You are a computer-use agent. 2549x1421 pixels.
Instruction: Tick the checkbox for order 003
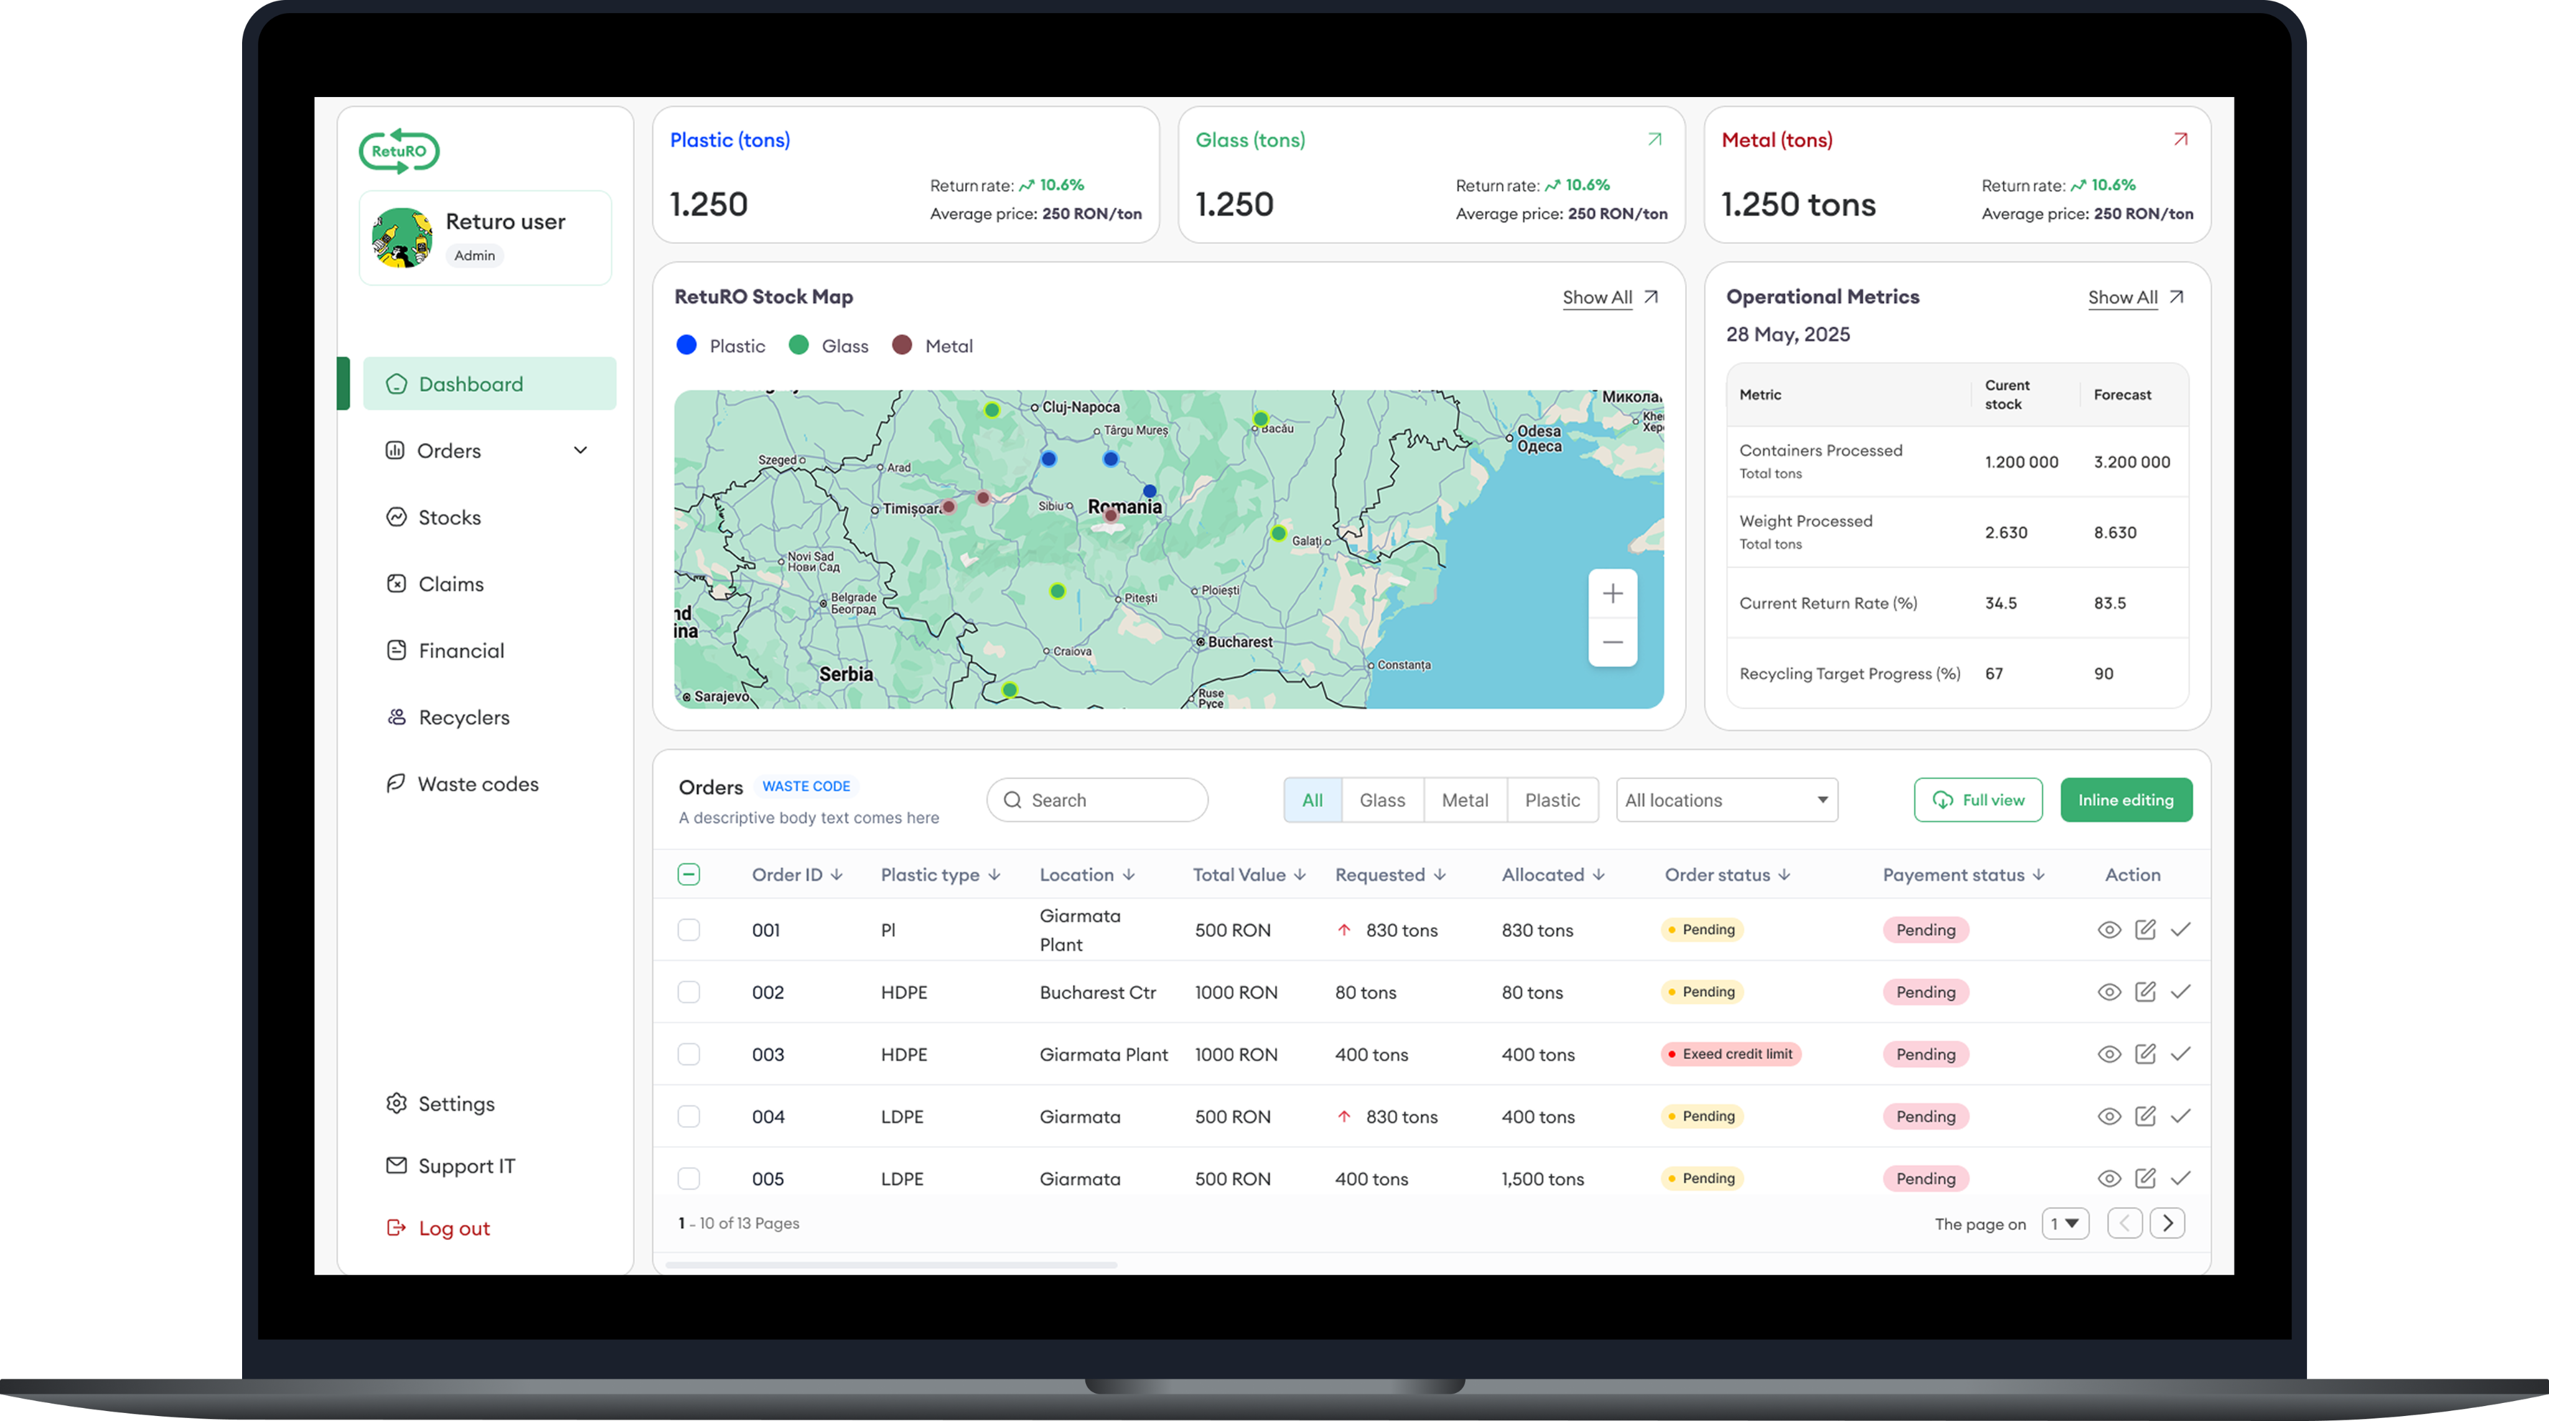click(x=689, y=1054)
